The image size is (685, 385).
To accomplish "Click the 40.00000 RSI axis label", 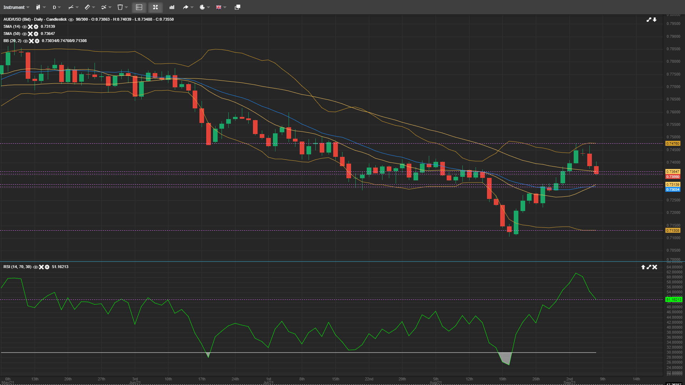I will pos(674,328).
